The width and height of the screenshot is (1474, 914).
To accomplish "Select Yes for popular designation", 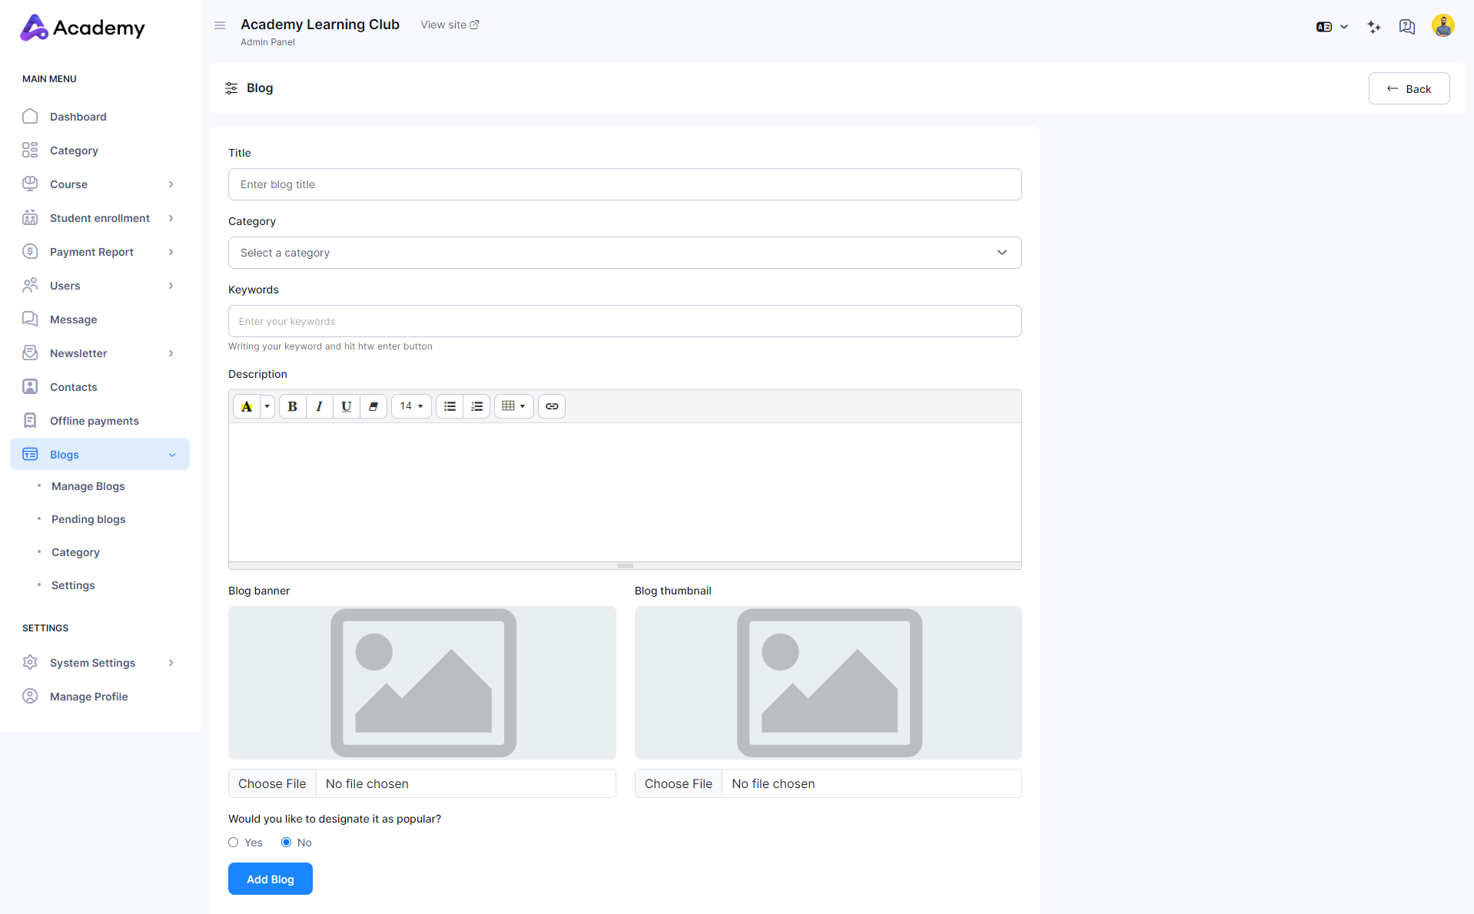I will 234,843.
